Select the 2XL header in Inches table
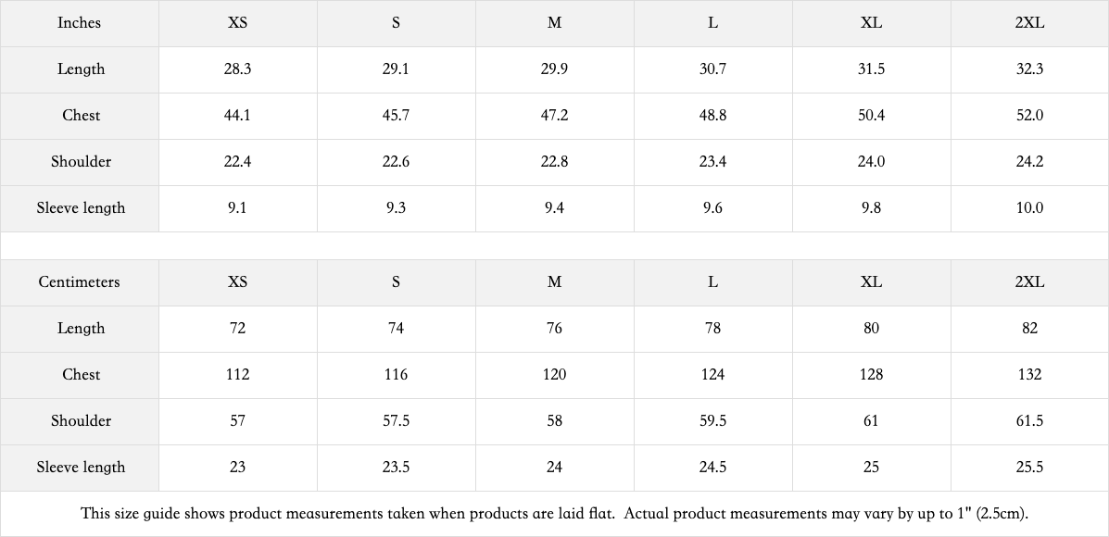 click(x=1029, y=23)
